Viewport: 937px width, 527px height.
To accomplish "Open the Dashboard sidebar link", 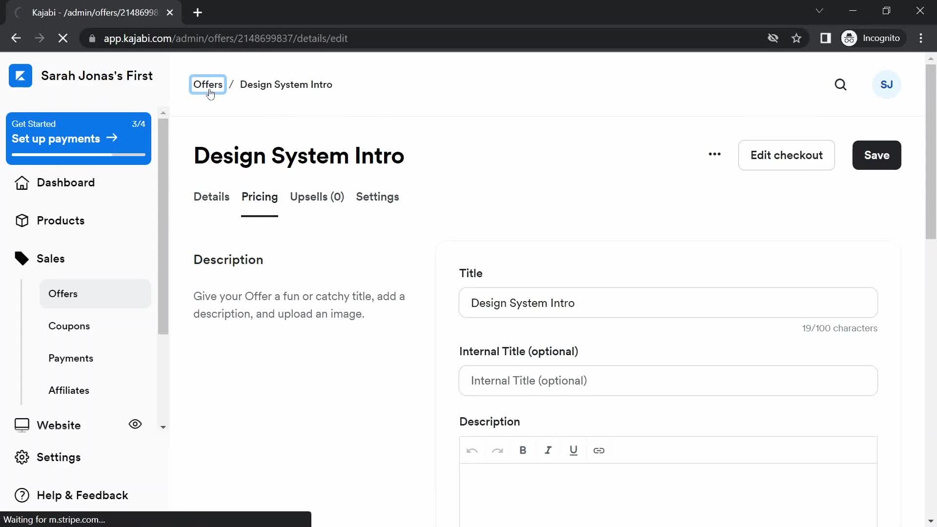I will coord(65,182).
